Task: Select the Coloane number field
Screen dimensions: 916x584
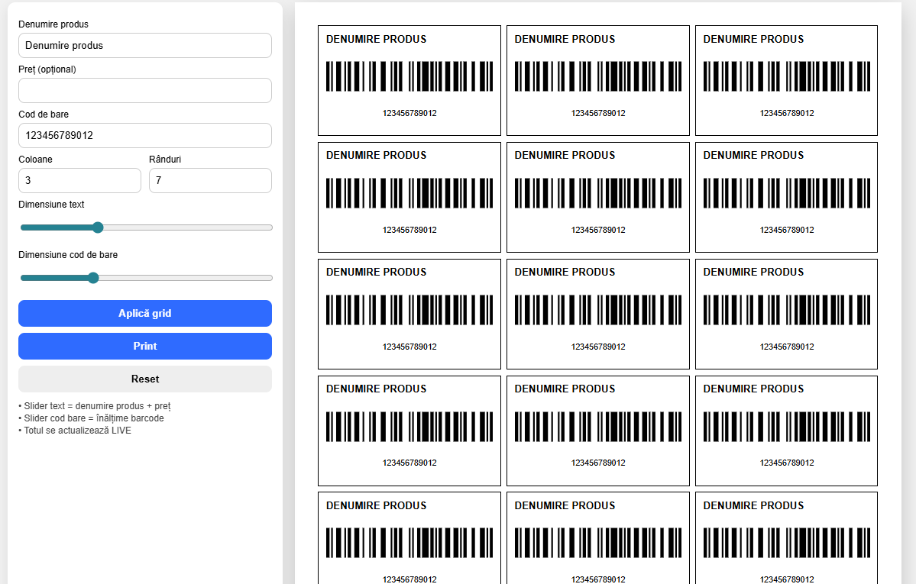Action: coord(79,180)
